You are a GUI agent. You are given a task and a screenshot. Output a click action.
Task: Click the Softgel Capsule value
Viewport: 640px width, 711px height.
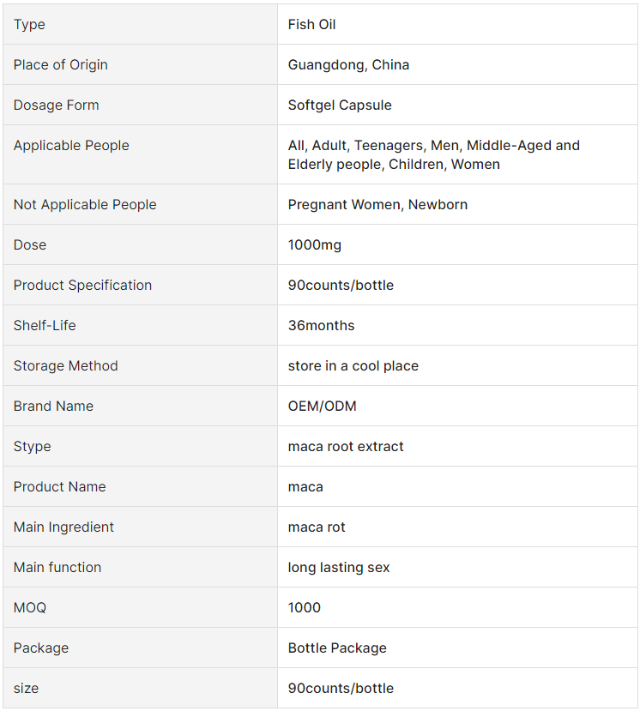click(x=340, y=105)
